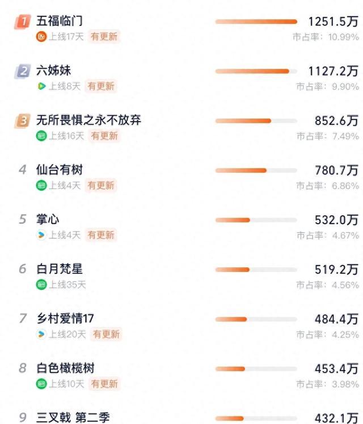Click the Youku icon under 掌心
Viewport: 363px width, 424px height.
[x=41, y=235]
